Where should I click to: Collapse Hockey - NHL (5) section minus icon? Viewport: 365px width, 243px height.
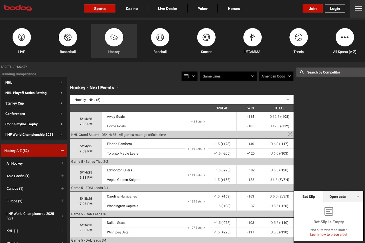pos(288,100)
